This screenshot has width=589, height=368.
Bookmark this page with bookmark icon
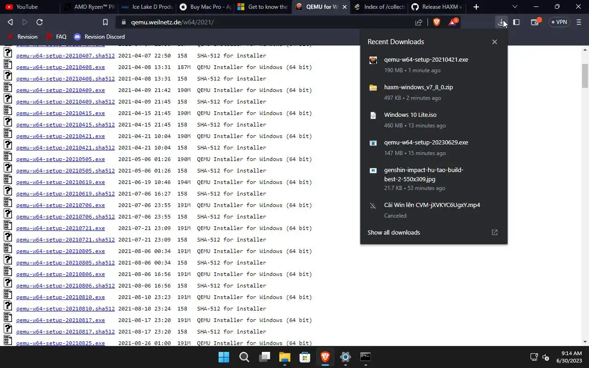coord(105,22)
